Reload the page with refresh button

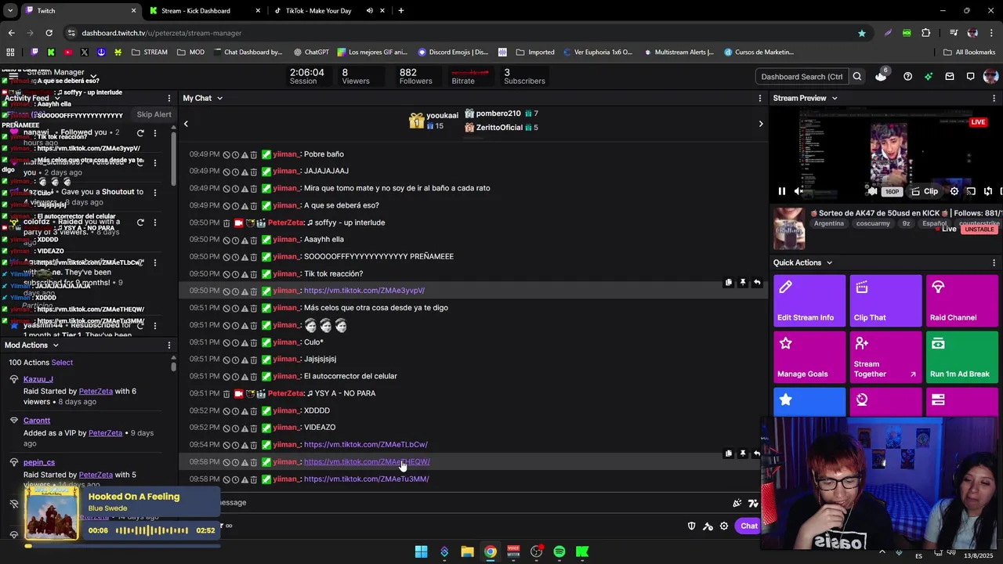pos(49,33)
